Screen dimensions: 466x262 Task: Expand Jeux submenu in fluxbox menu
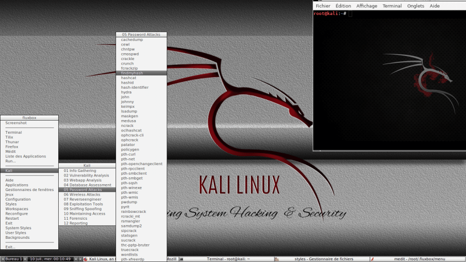pyautogui.click(x=29, y=195)
